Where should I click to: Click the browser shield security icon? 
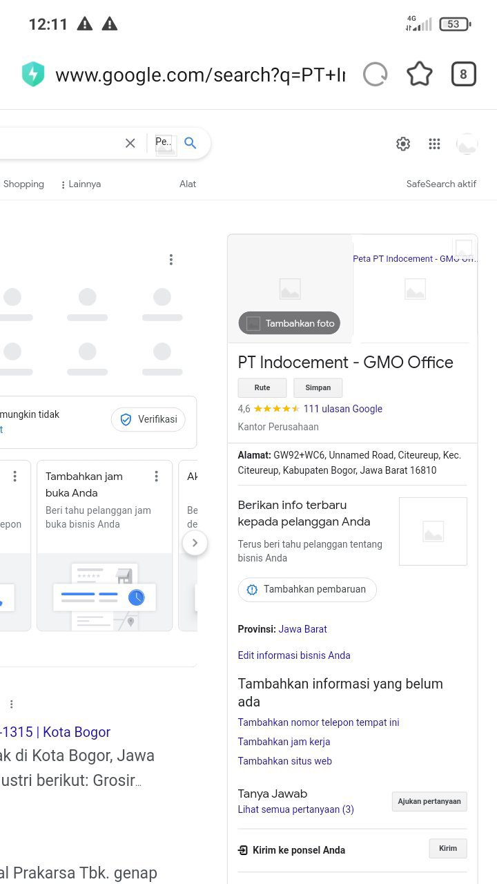[33, 75]
